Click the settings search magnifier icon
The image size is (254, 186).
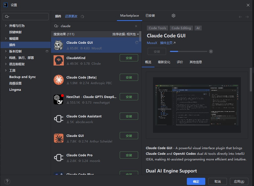coord(7,17)
